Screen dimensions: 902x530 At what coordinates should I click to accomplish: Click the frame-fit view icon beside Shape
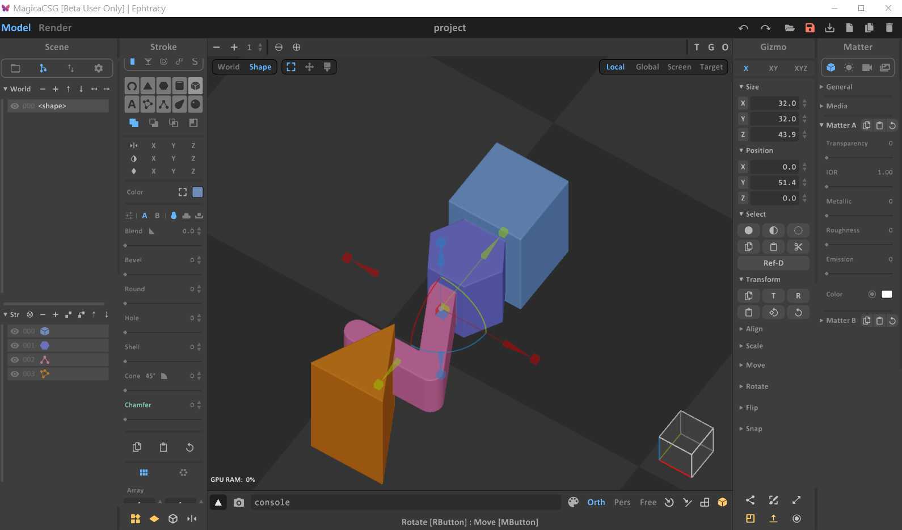tap(291, 67)
